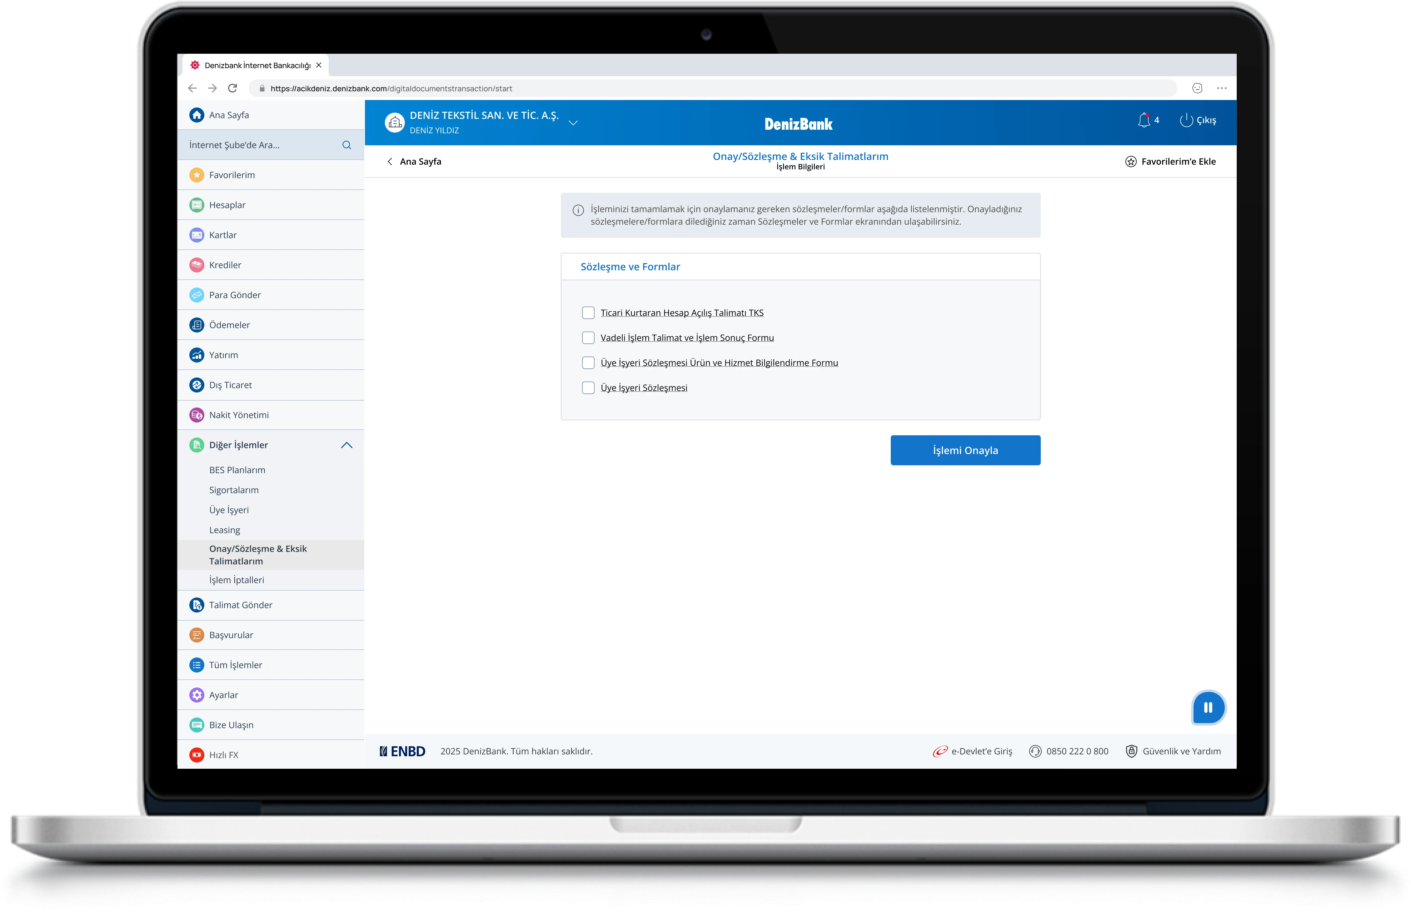
Task: Click the notifications bell icon
Action: tap(1144, 120)
